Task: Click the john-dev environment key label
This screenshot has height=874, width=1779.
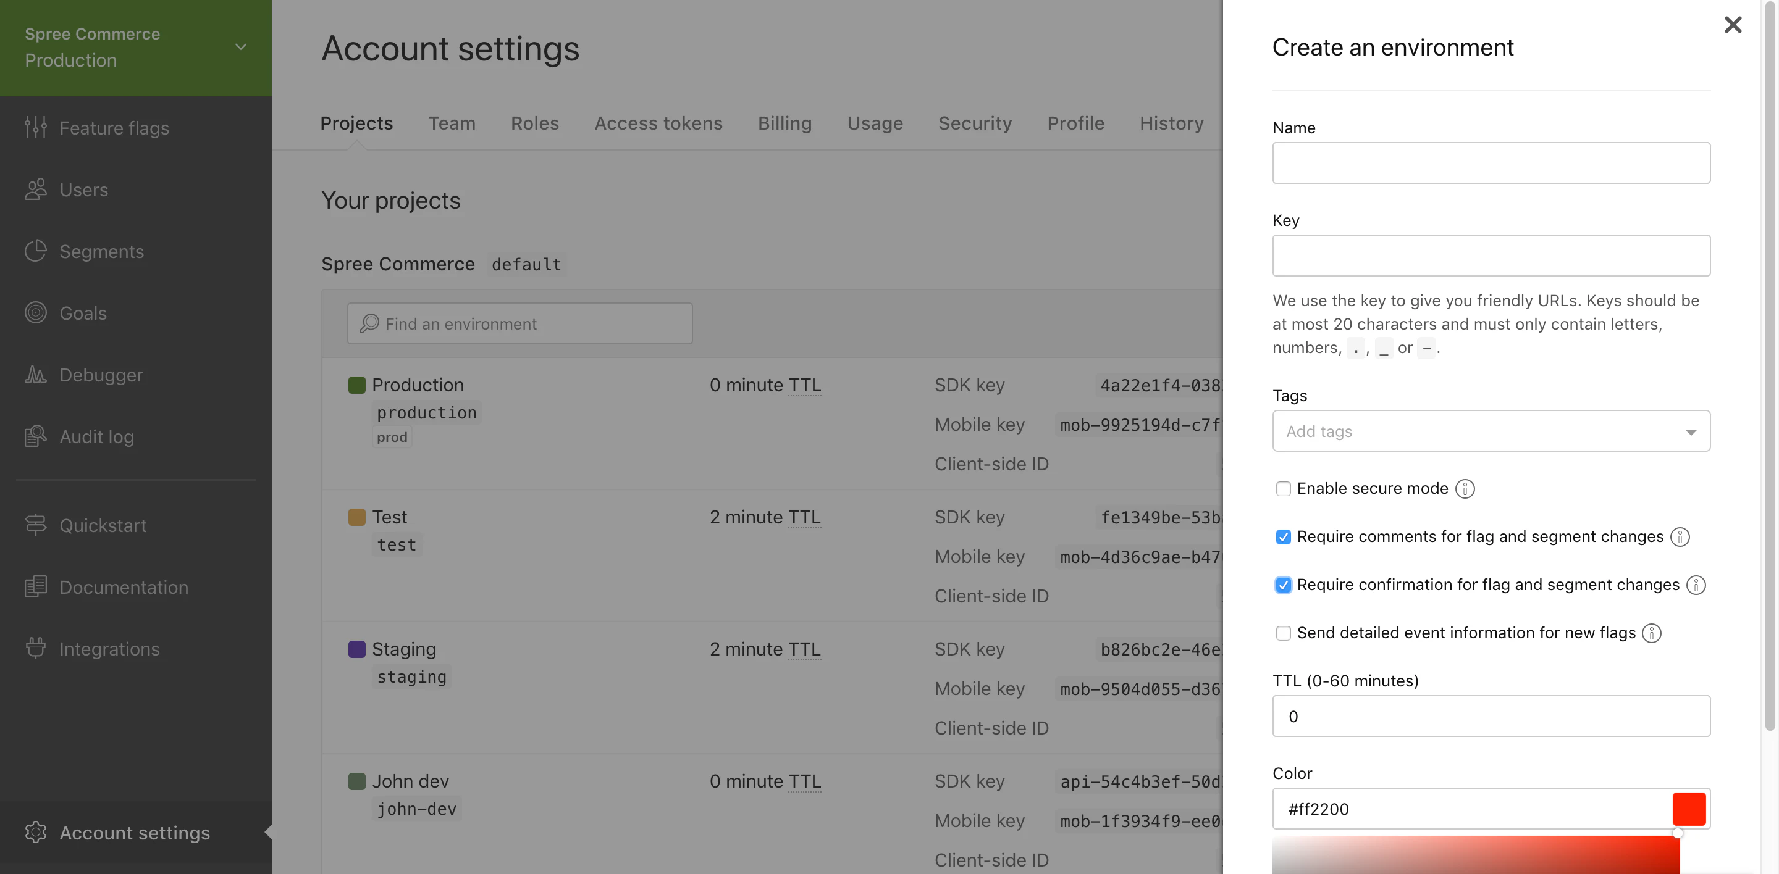Action: click(416, 809)
